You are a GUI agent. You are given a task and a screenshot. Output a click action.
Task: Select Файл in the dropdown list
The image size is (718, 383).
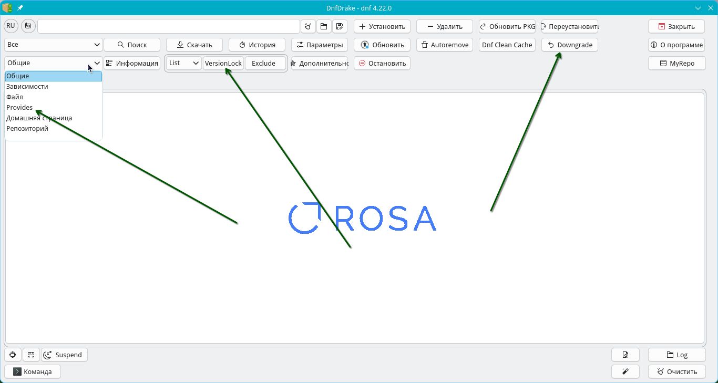coord(54,97)
